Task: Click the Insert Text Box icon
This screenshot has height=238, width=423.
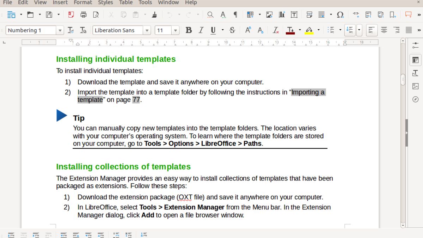Action: 294,15
